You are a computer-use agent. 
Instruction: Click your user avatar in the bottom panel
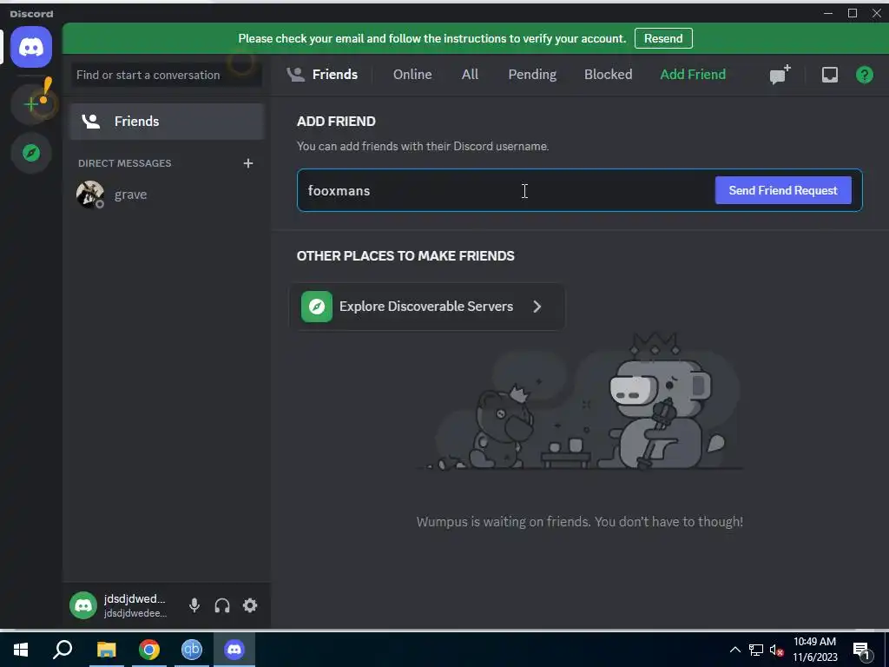click(x=83, y=605)
